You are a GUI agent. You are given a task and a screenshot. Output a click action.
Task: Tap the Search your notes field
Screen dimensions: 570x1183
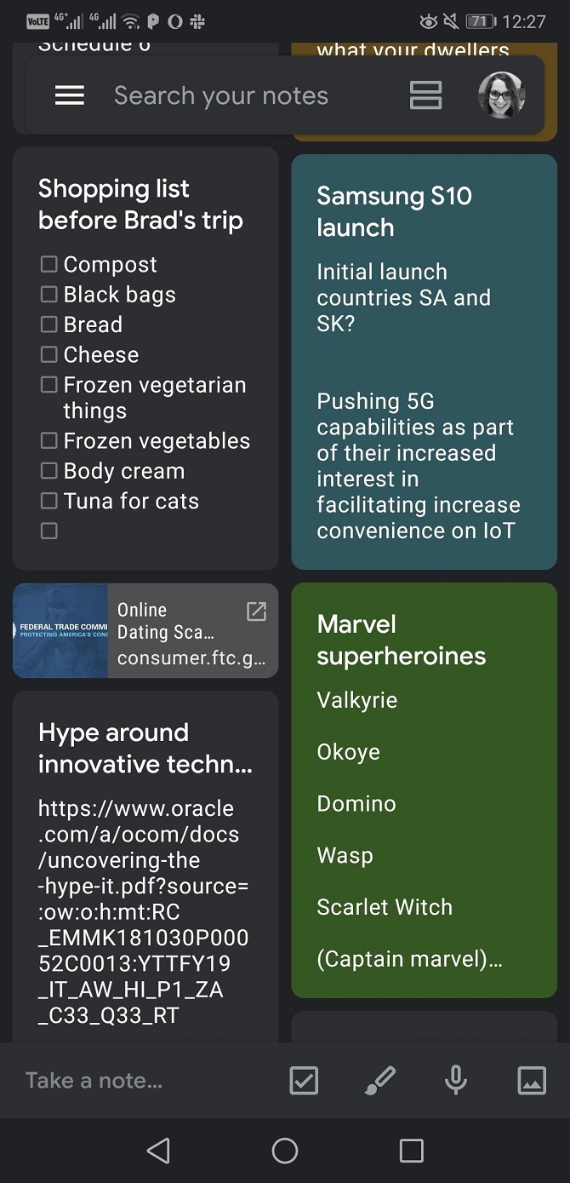(x=221, y=95)
